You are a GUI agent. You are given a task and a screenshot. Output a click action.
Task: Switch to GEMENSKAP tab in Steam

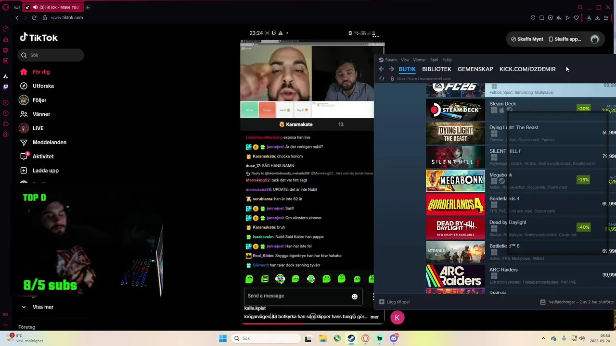(x=475, y=69)
